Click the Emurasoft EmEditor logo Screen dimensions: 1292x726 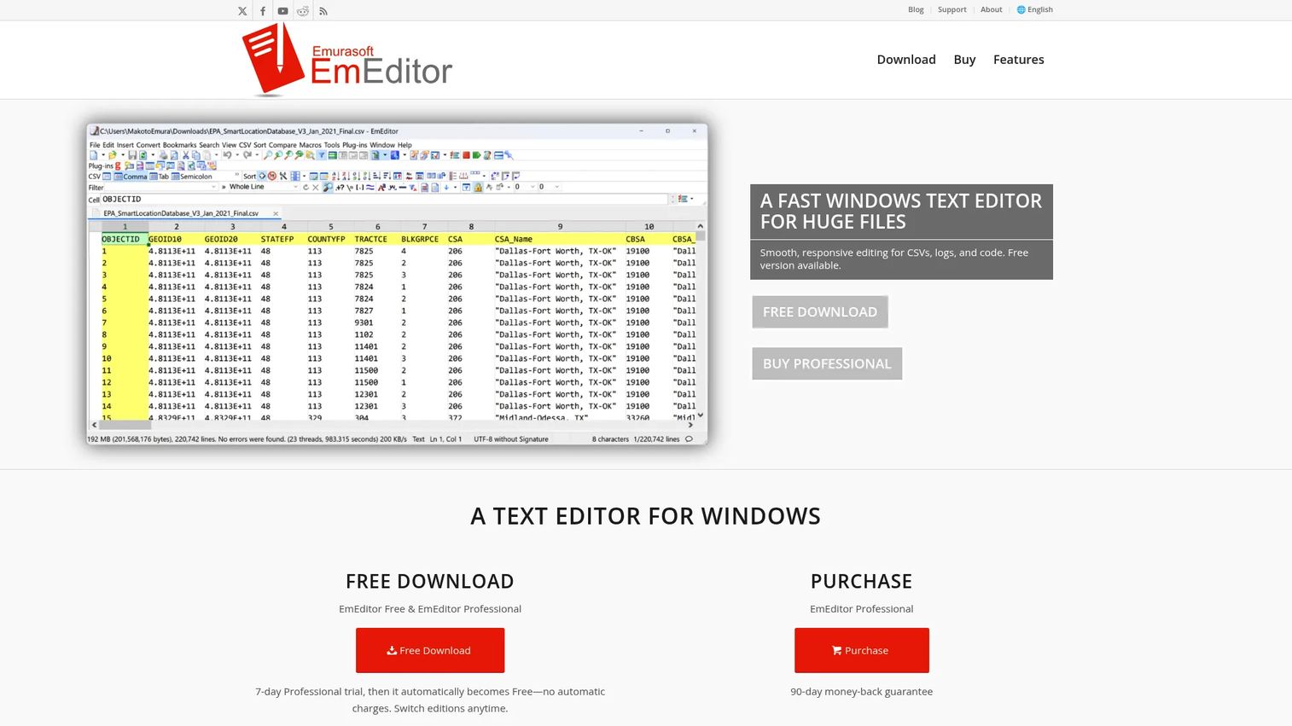(x=347, y=59)
